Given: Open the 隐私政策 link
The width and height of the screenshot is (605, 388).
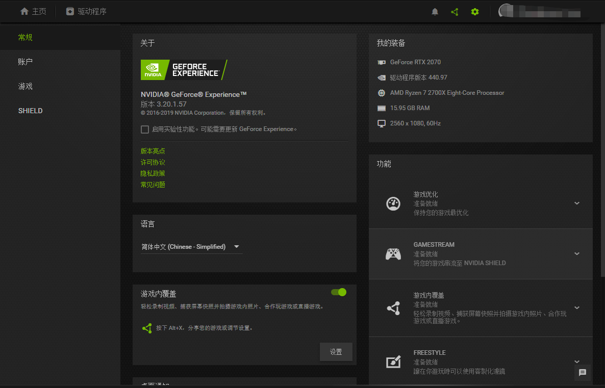Looking at the screenshot, I should point(153,173).
